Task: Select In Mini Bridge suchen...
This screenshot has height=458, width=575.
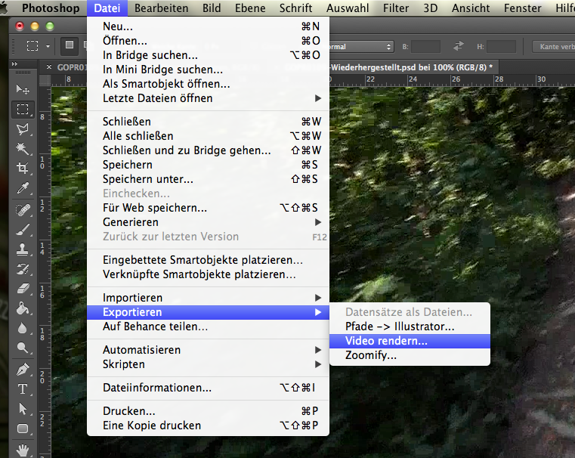Action: click(x=208, y=70)
